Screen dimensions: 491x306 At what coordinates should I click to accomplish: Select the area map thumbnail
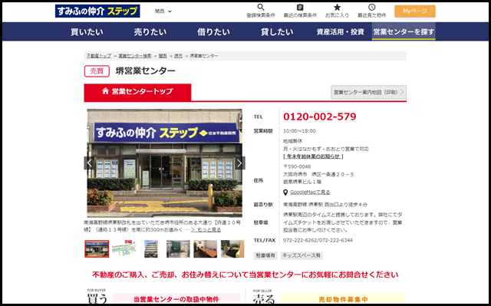124,248
